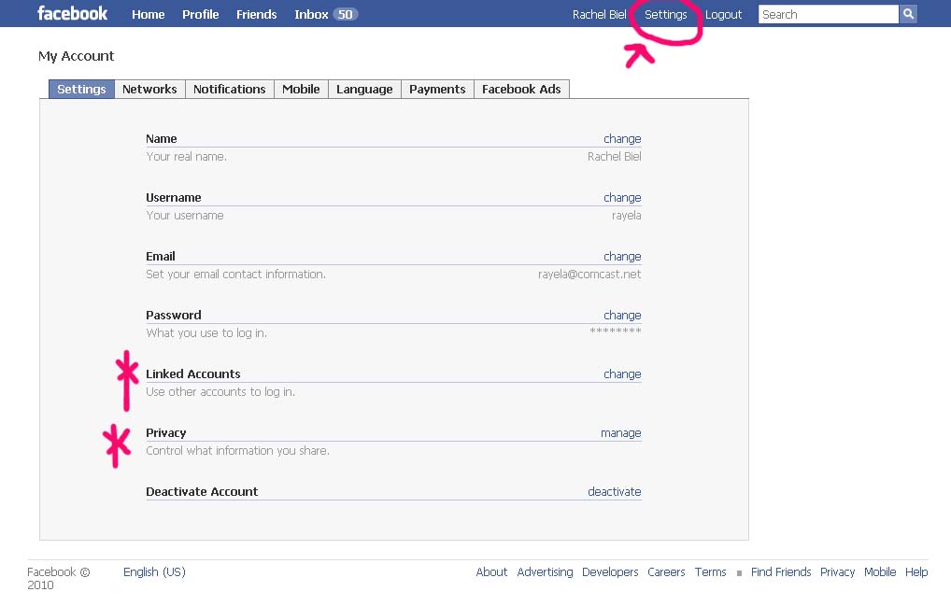Click 'Control what information you share.' text
This screenshot has height=606, width=951.
[x=237, y=450]
